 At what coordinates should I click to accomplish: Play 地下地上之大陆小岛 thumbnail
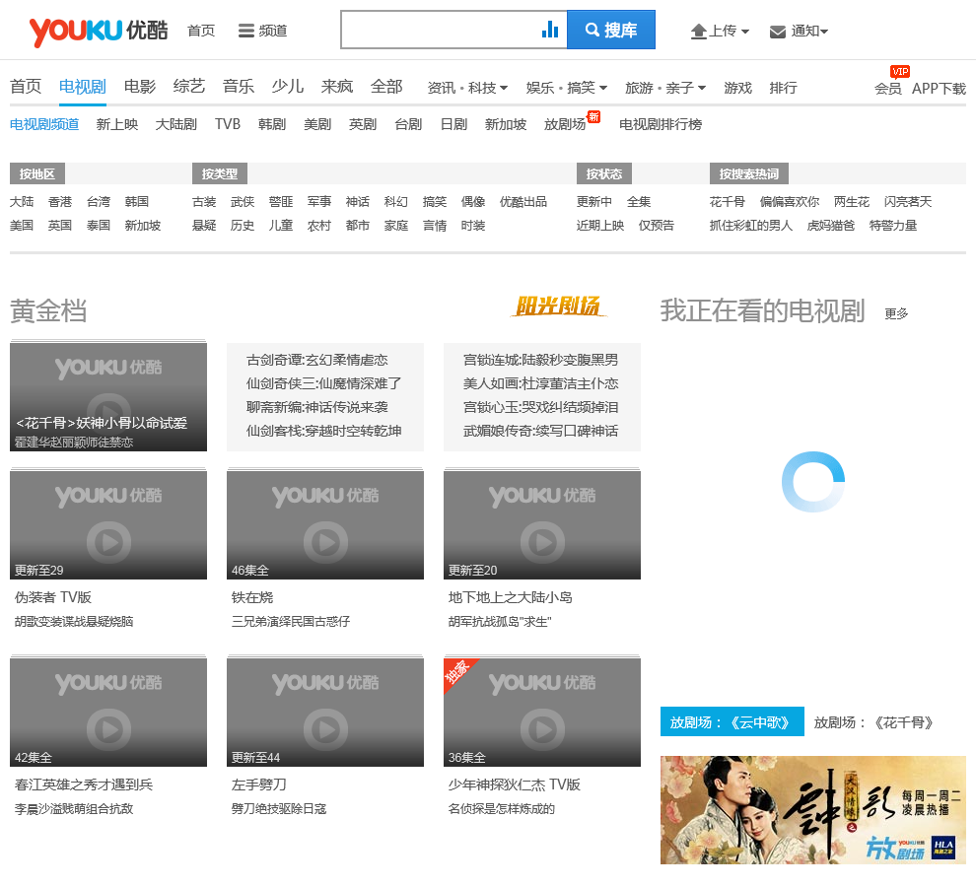(x=542, y=524)
